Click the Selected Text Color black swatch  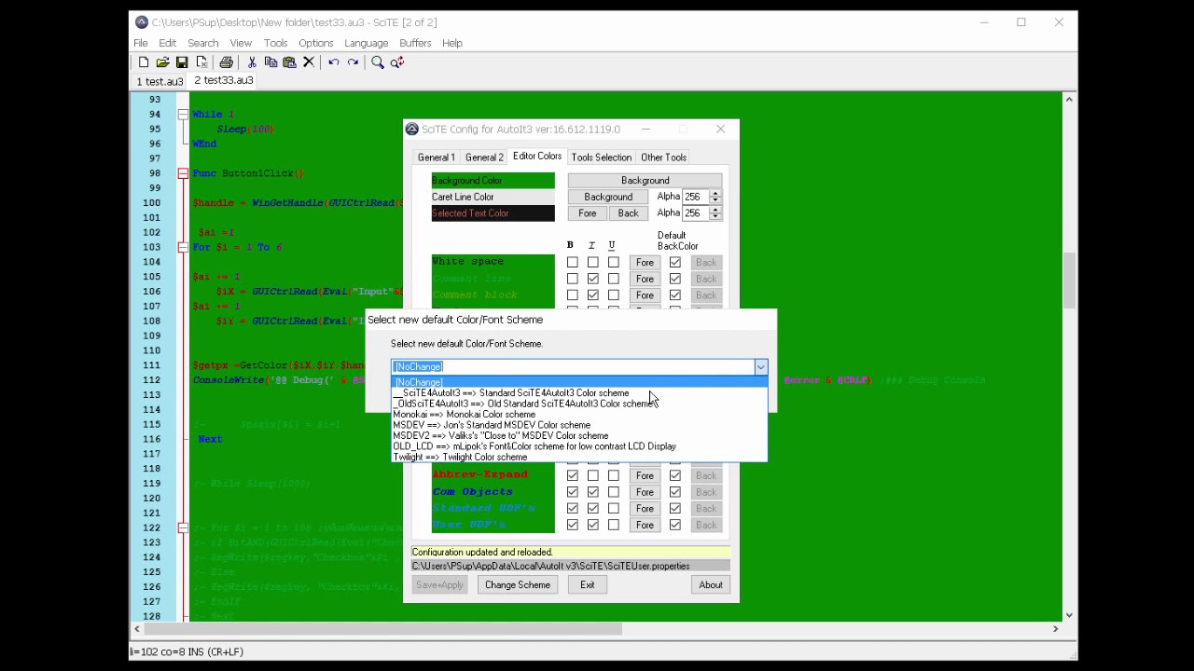493,213
